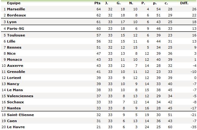Select the Lille team name

[x=11, y=41]
